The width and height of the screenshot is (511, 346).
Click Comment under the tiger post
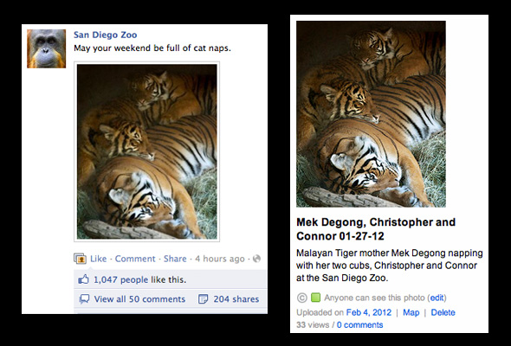pos(135,259)
